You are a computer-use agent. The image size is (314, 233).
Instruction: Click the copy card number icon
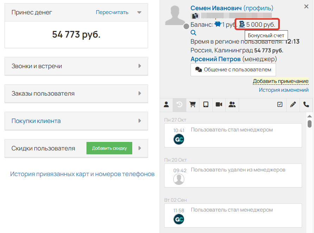point(196,15)
